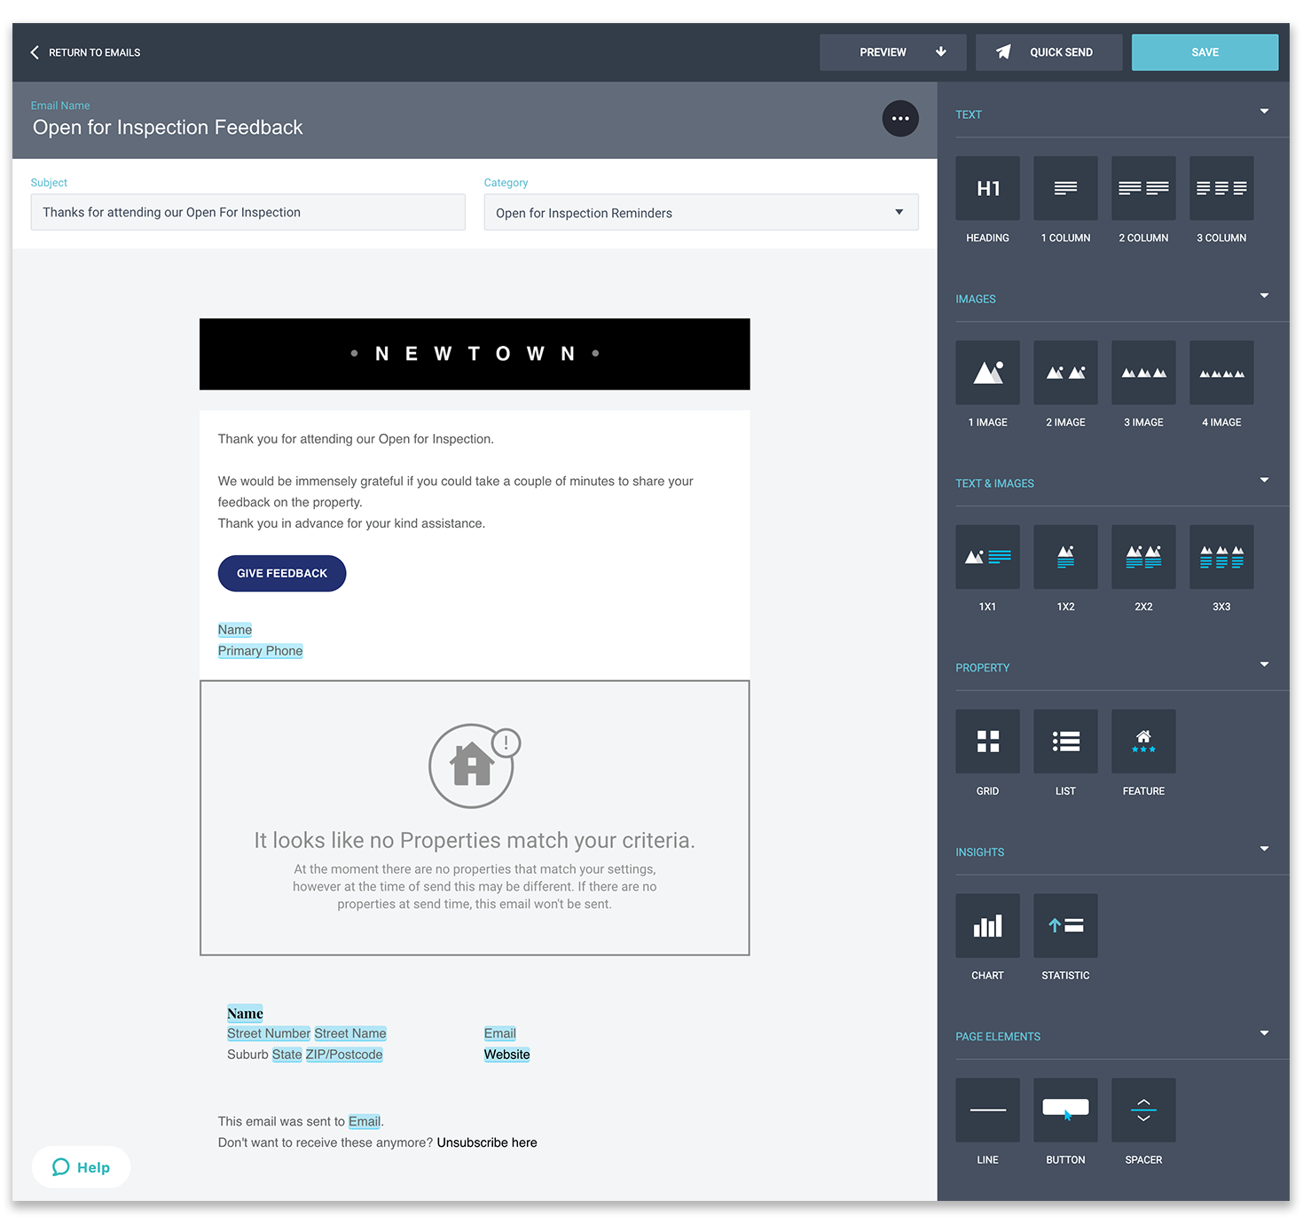Add a 2 Image block

click(x=1065, y=373)
